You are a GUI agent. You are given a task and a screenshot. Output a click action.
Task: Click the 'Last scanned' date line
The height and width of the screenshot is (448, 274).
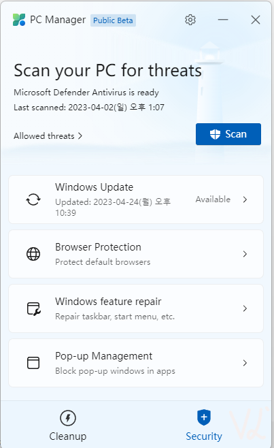coord(89,108)
